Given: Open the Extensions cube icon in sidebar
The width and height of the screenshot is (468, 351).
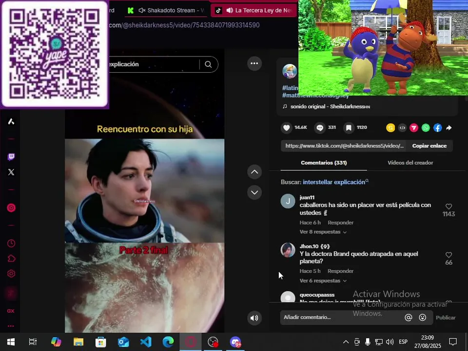Looking at the screenshot, I should (x=11, y=258).
